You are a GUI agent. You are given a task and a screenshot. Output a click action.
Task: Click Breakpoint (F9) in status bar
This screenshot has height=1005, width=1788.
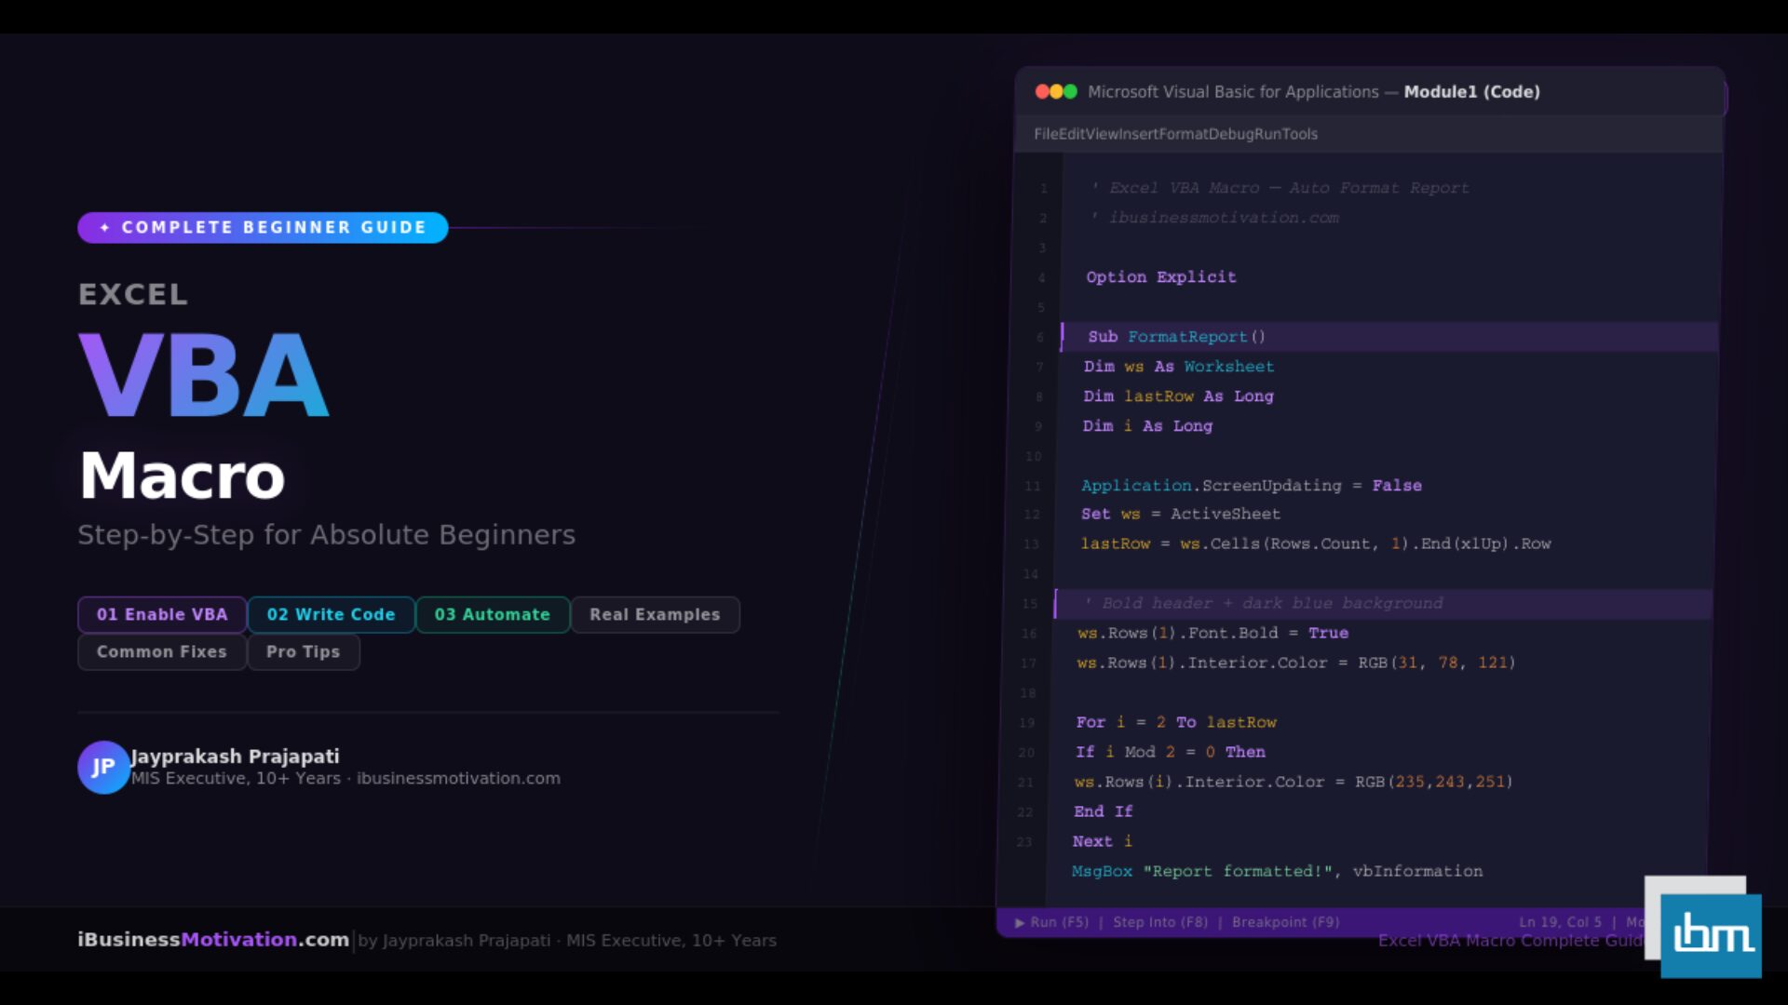[1285, 922]
